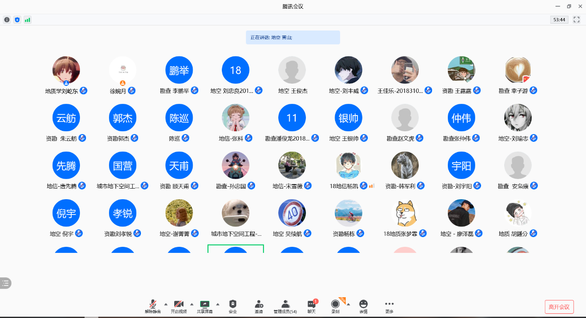Open the 表情 emoji reactions
The image size is (586, 318).
pyautogui.click(x=363, y=306)
